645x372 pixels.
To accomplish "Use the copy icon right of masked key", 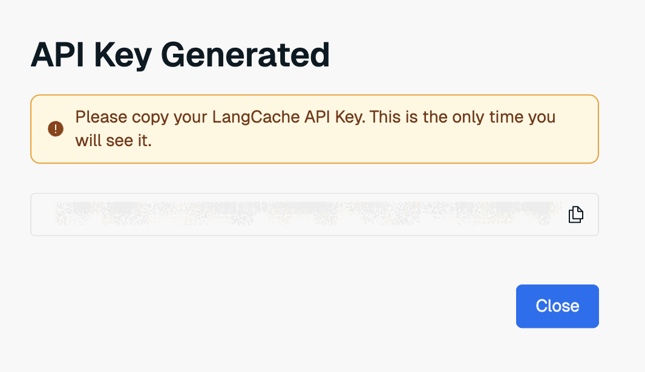I will tap(575, 214).
